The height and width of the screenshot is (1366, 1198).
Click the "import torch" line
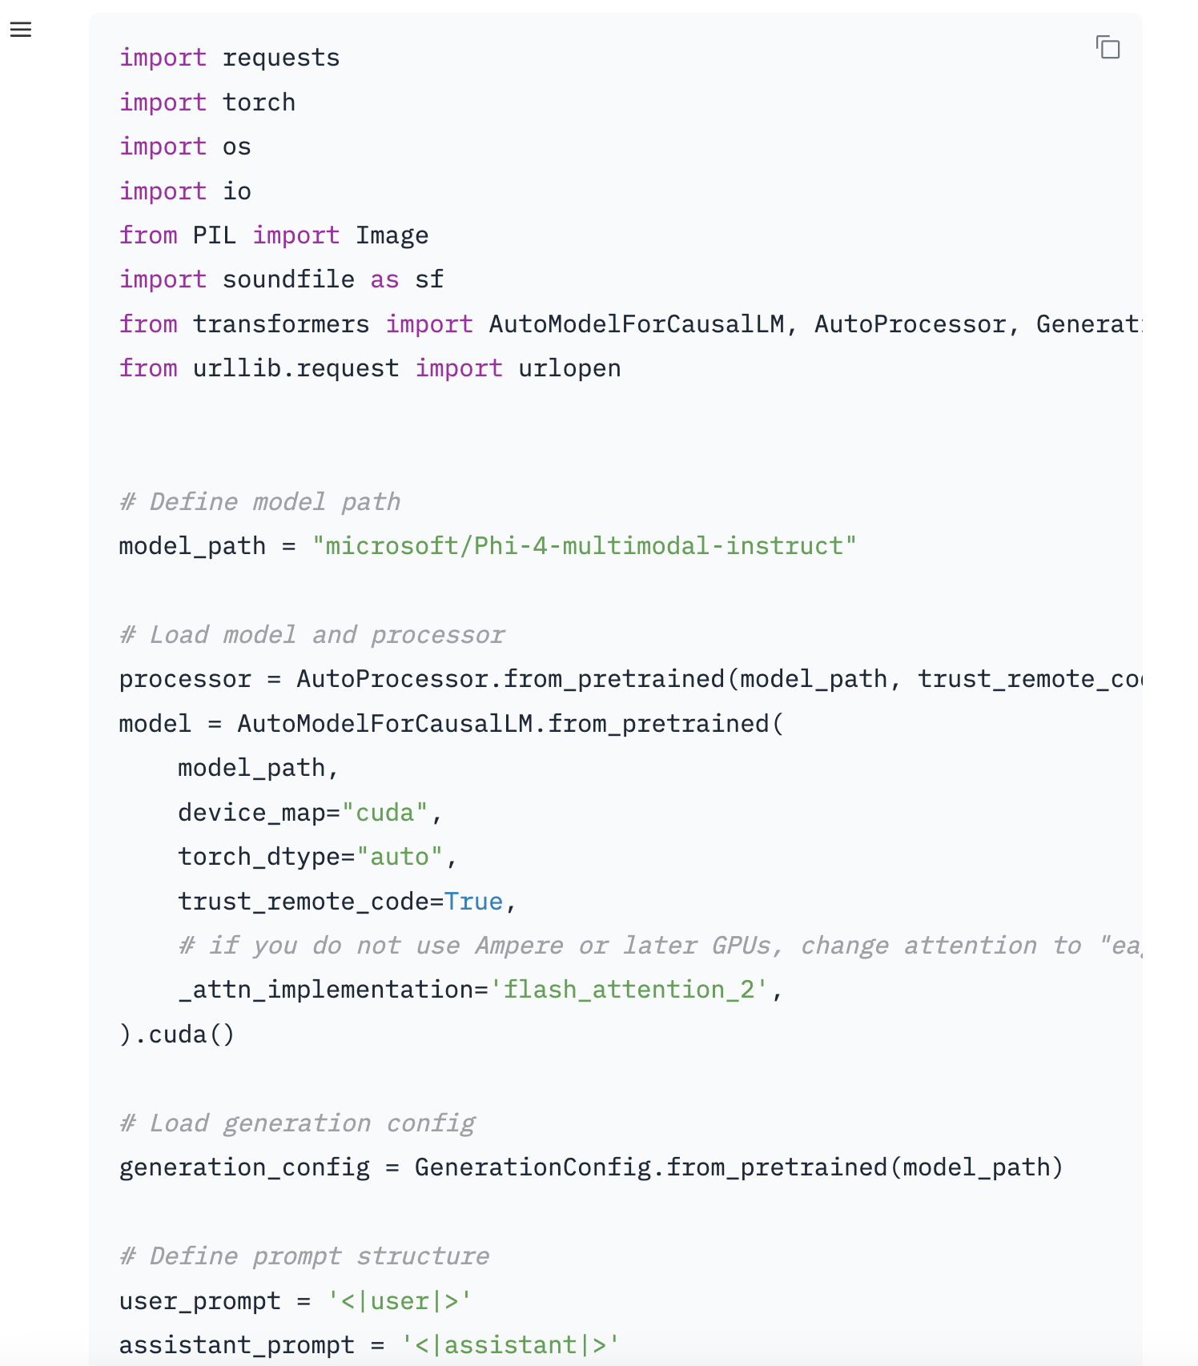[x=207, y=102]
